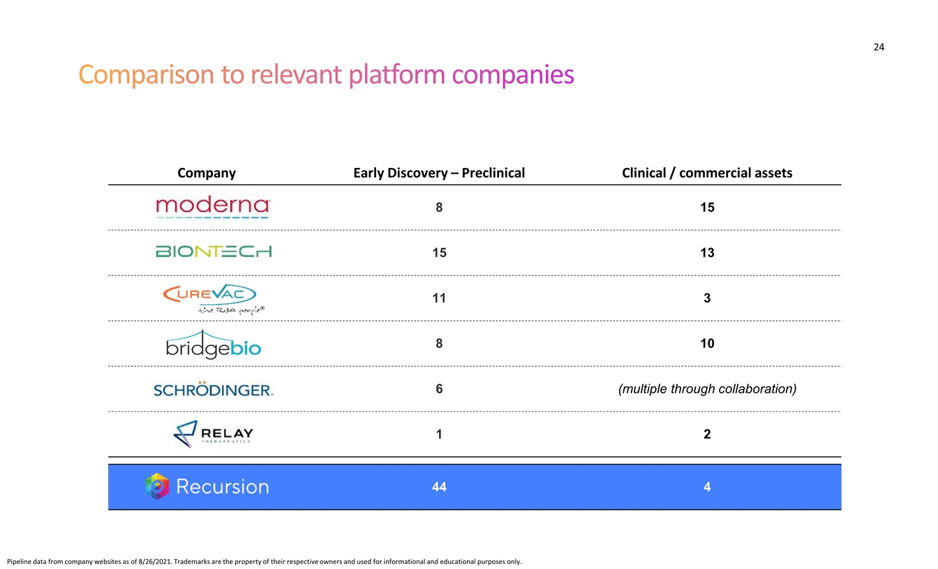Click the BioNTech logo
The image size is (938, 569).
point(213,252)
